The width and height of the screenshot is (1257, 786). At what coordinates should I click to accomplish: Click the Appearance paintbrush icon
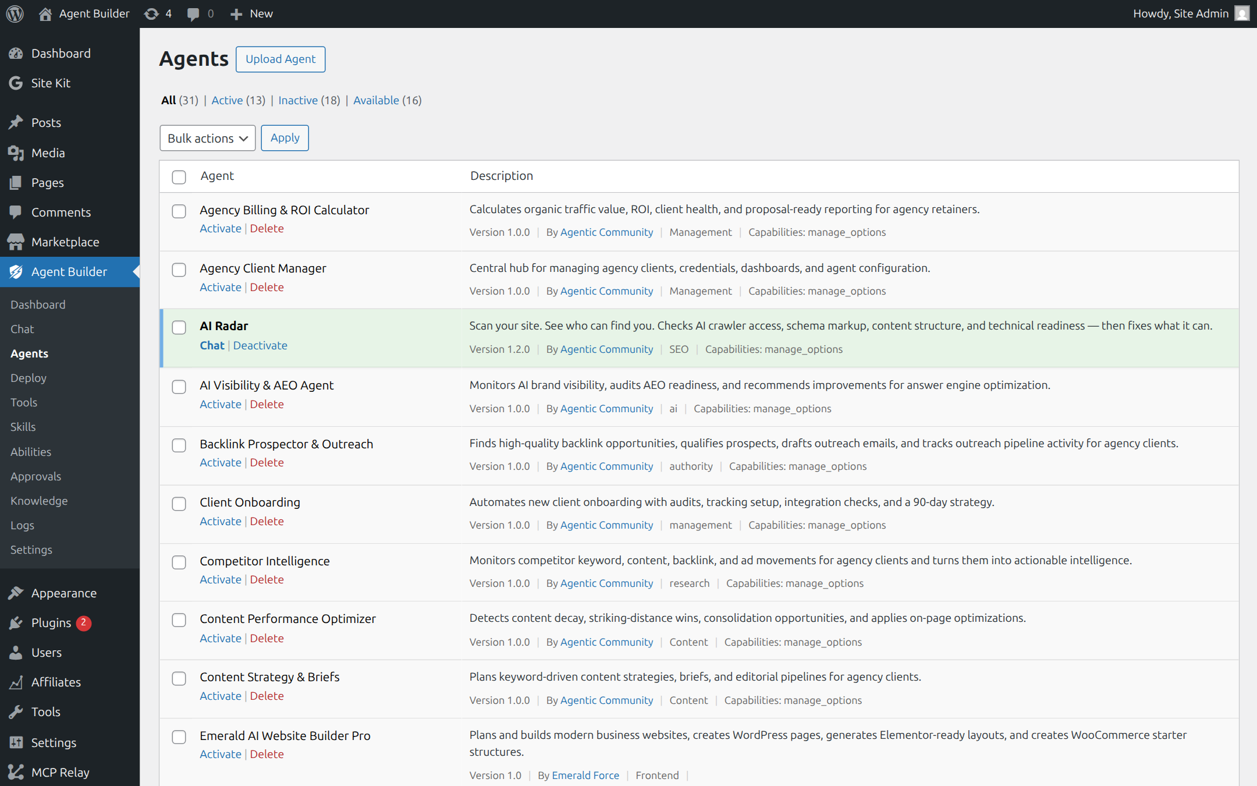(x=16, y=593)
